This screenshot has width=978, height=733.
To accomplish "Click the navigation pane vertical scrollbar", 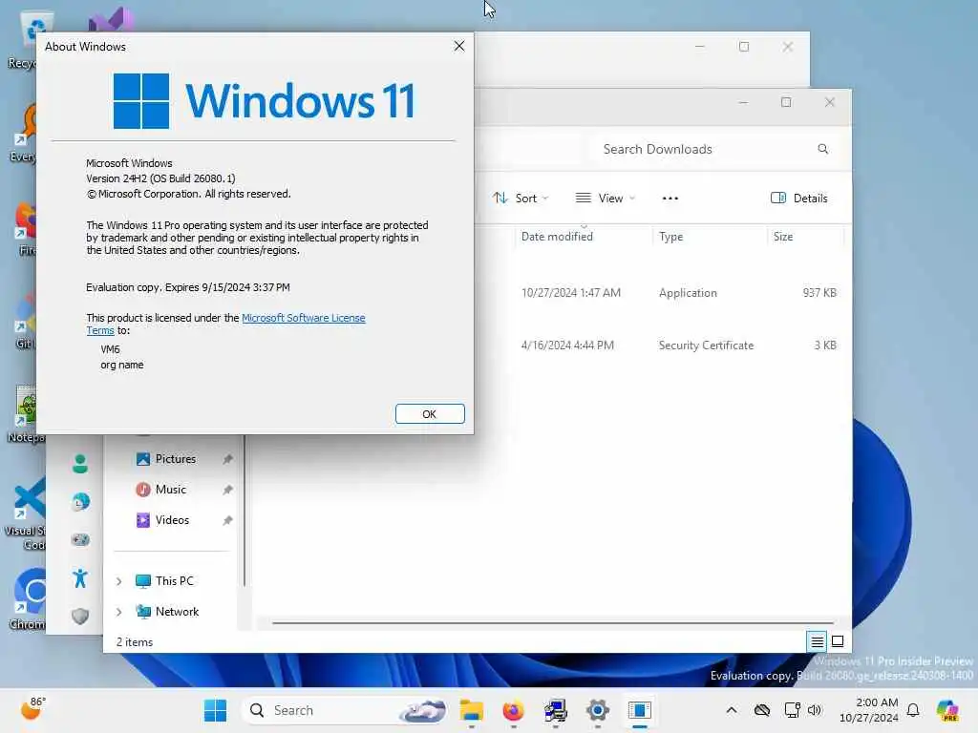I will point(244,512).
